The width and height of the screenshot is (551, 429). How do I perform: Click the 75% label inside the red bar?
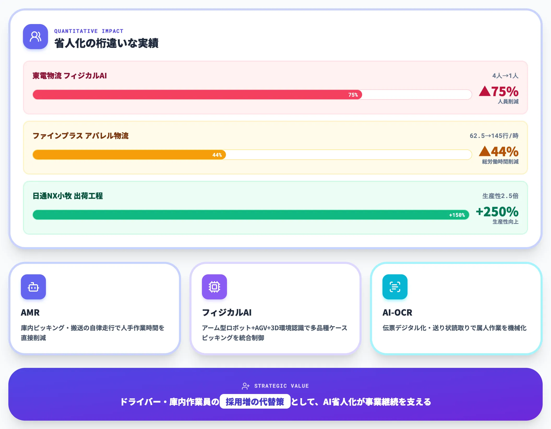pyautogui.click(x=353, y=95)
